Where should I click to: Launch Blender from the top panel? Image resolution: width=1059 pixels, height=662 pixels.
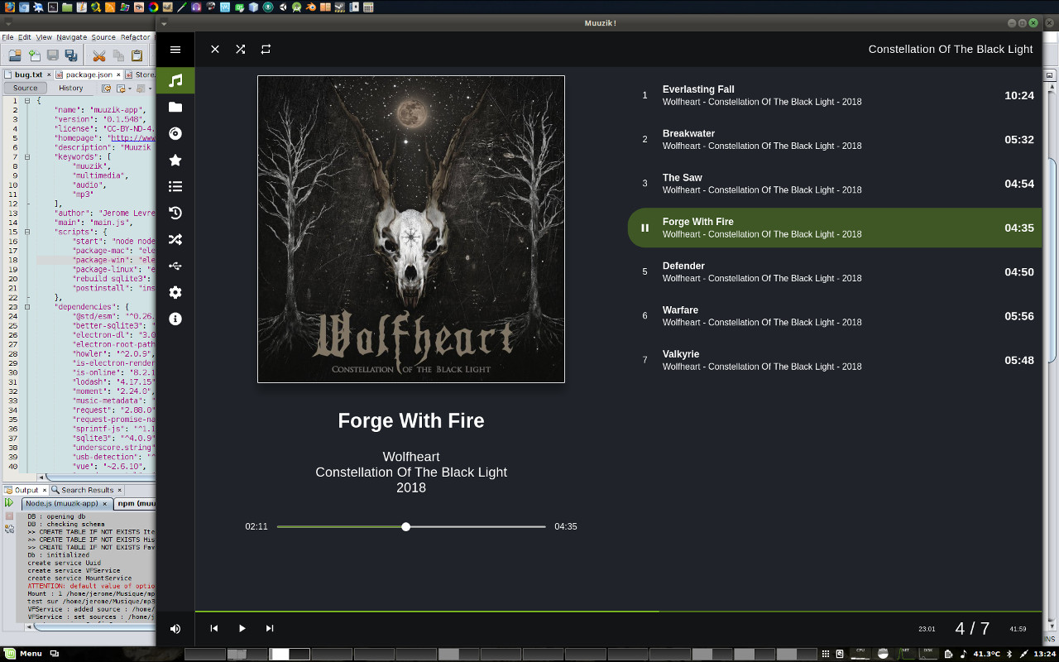tap(310, 7)
